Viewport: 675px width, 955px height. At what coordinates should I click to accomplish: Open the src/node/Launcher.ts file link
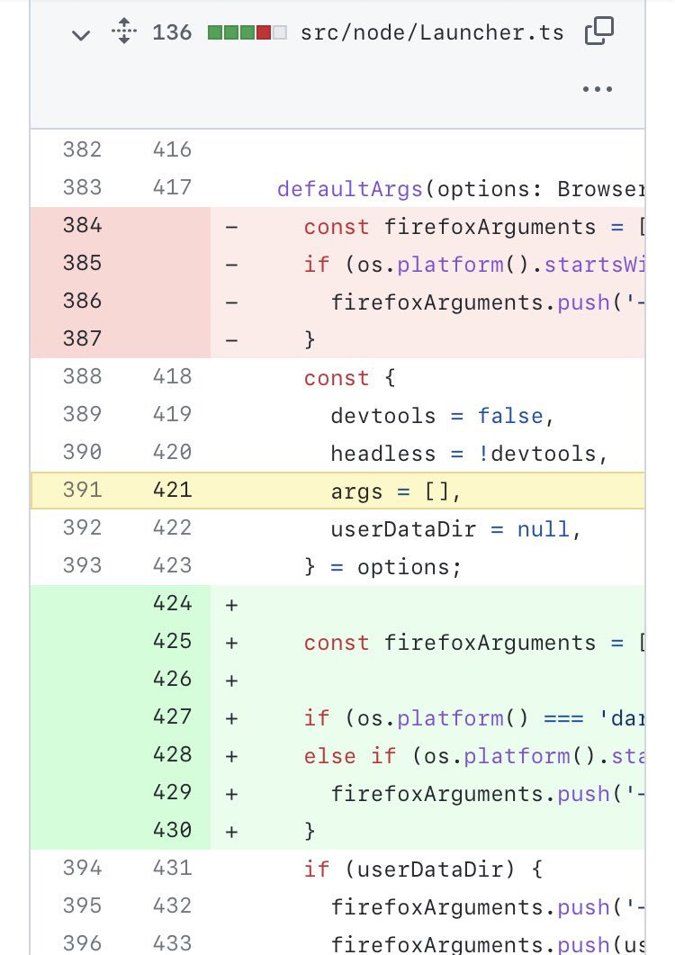432,32
